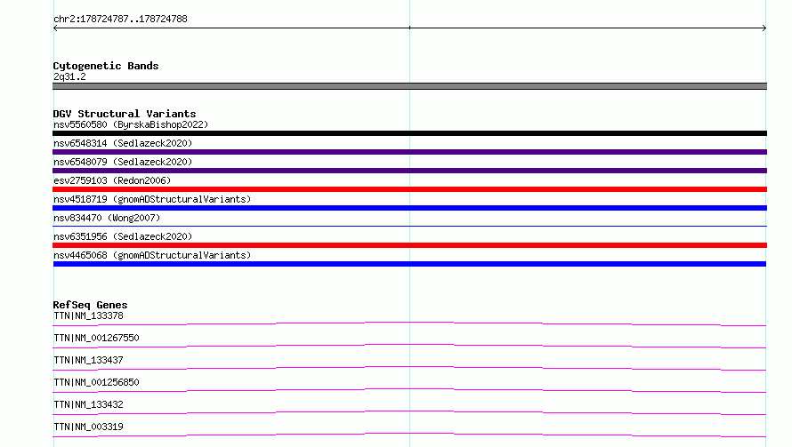
Task: Click the gray 2q31.2 cytogenetic band bar
Action: pos(409,86)
